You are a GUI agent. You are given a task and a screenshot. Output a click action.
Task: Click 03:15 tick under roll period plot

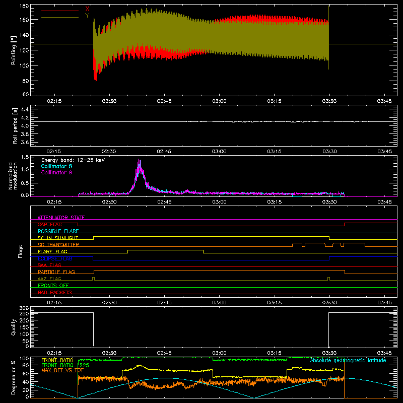click(274, 152)
